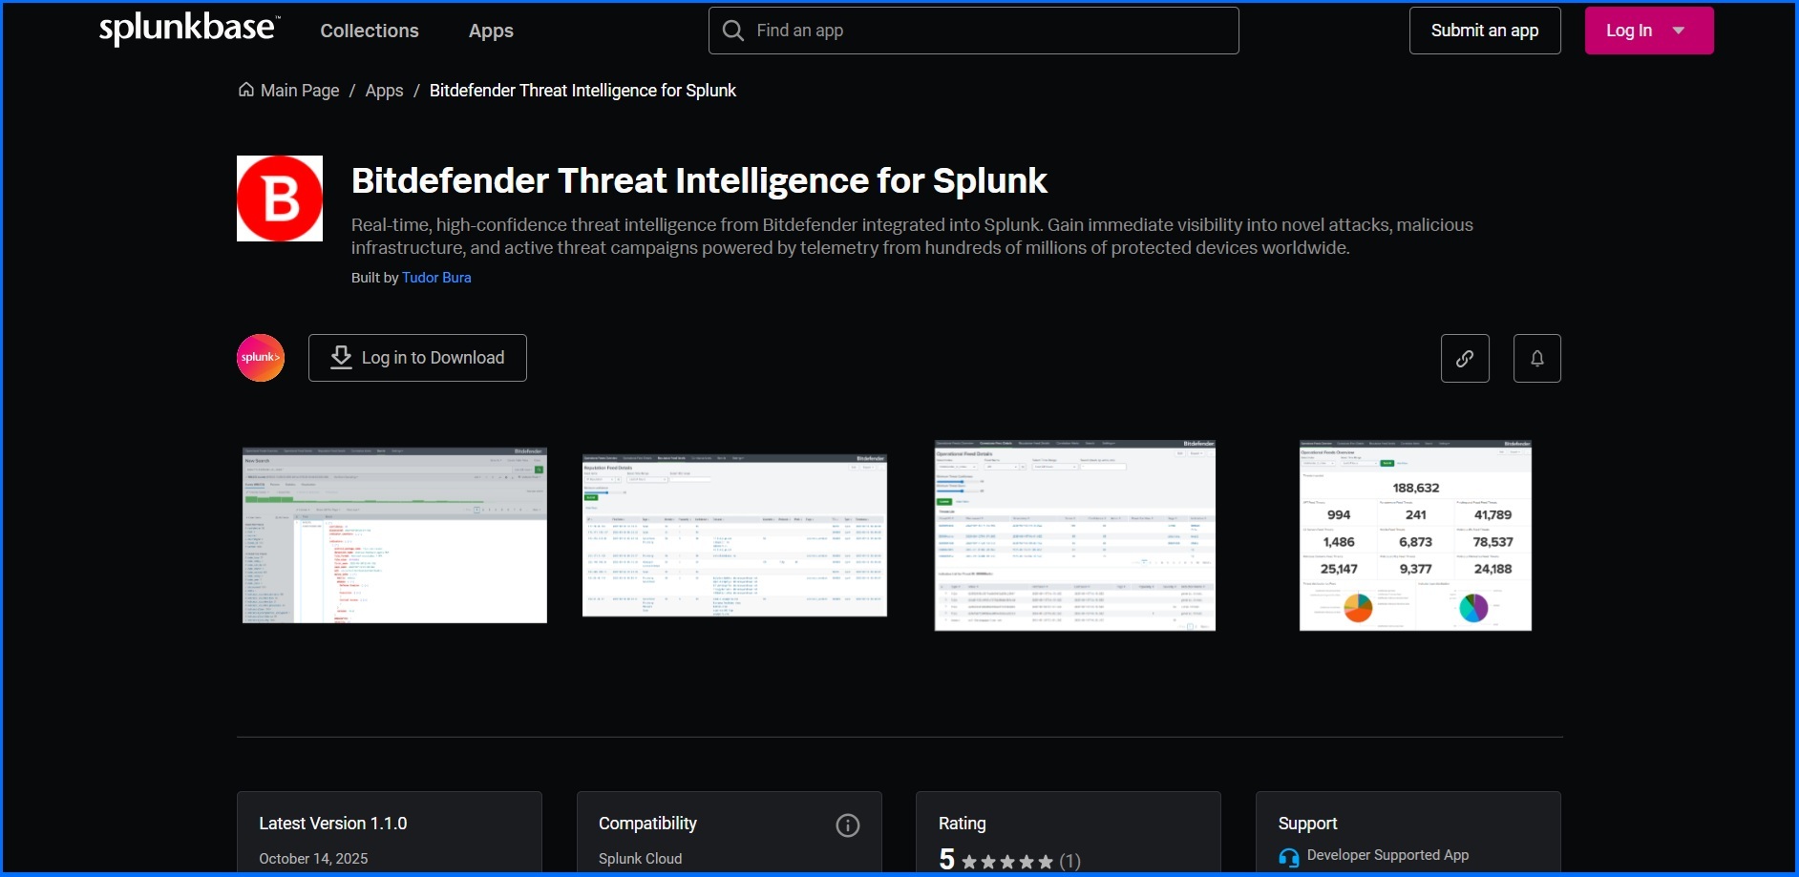Click the Main Page breadcrumb link
Screen dimensions: 1799x877
299,90
